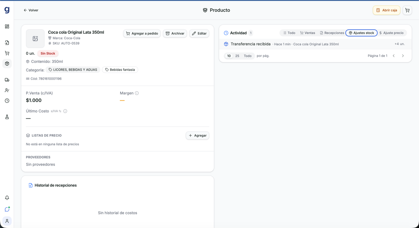
Task: Select the Todo activity filter
Action: tap(289, 33)
